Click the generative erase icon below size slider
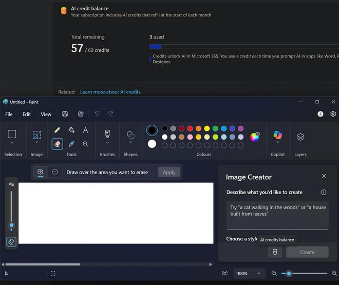The width and height of the screenshot is (339, 285). click(11, 241)
